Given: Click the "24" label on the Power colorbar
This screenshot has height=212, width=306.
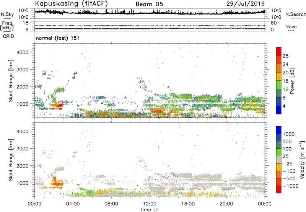Looking at the screenshot, I should [285, 64].
